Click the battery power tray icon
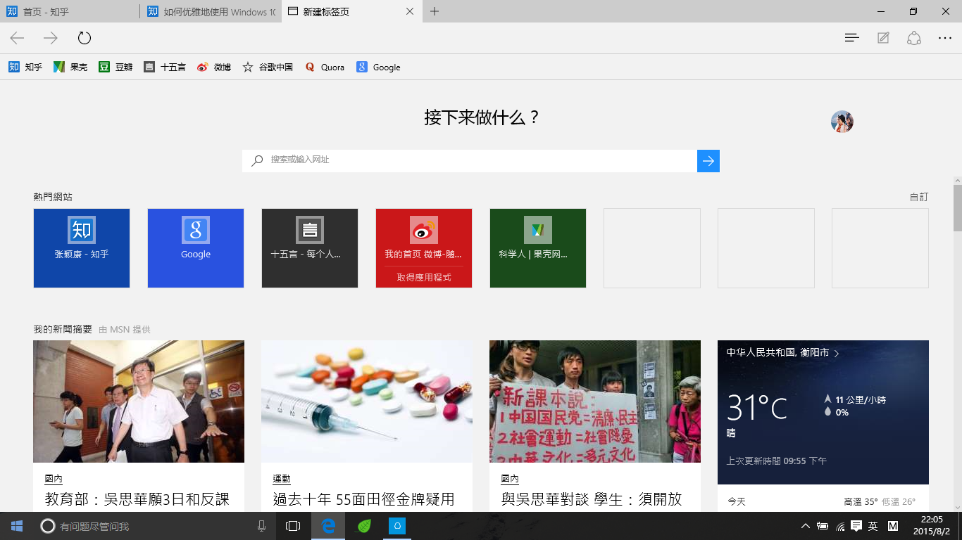Image resolution: width=962 pixels, height=540 pixels. (x=823, y=526)
